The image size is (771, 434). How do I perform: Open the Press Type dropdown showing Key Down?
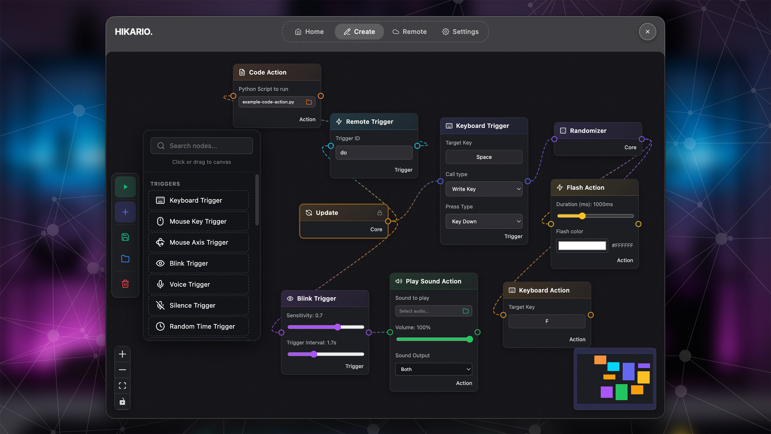(x=484, y=221)
